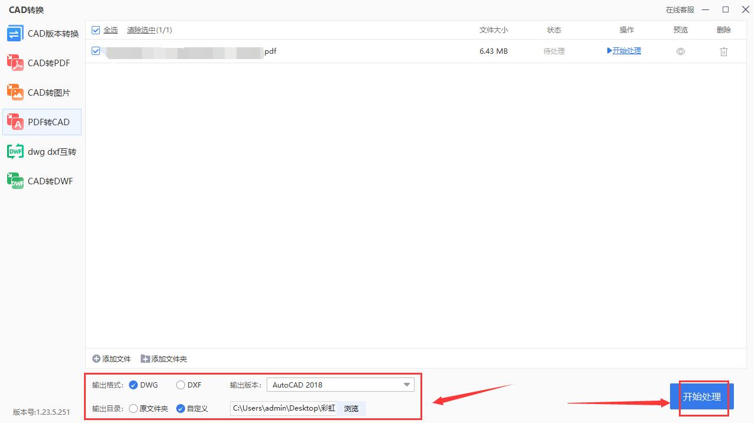Switch to the CAD转图片 section
The image size is (754, 423).
coord(42,93)
